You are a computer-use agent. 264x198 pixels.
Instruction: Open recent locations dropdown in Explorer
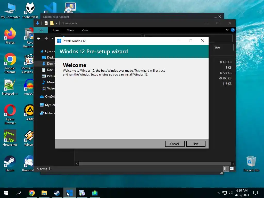[x=52, y=38]
